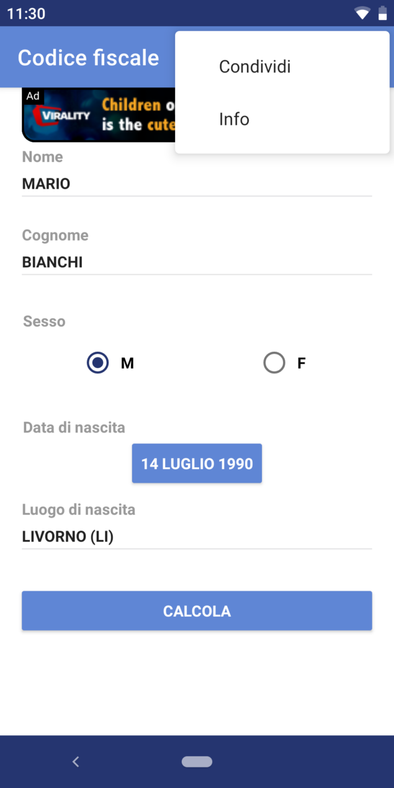
Task: Open the Info menu item
Action: tap(234, 119)
